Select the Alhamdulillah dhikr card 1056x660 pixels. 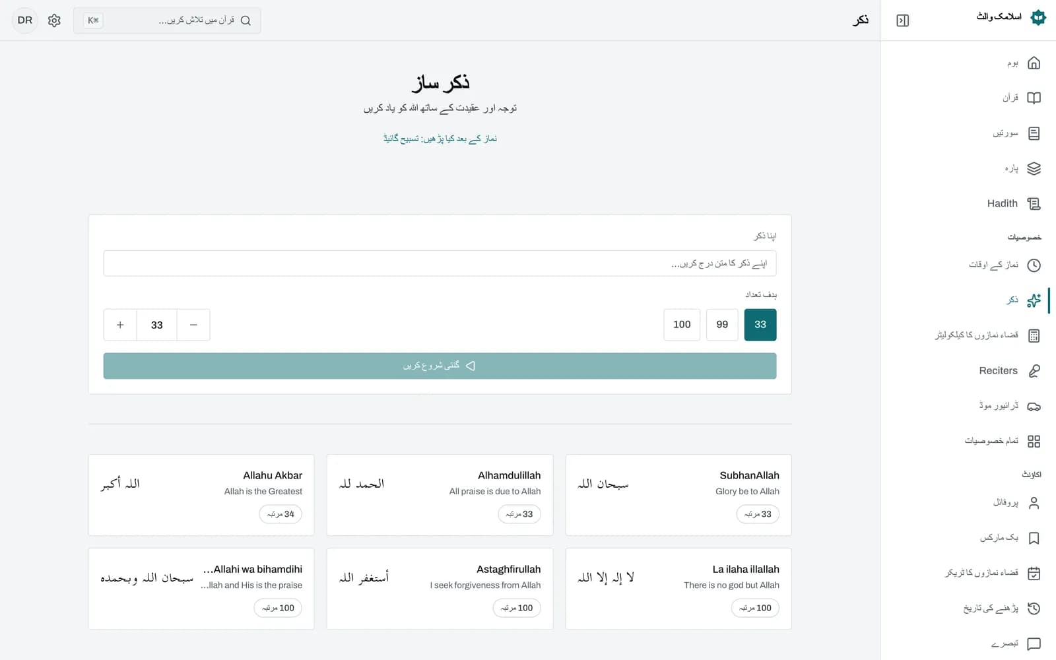440,495
